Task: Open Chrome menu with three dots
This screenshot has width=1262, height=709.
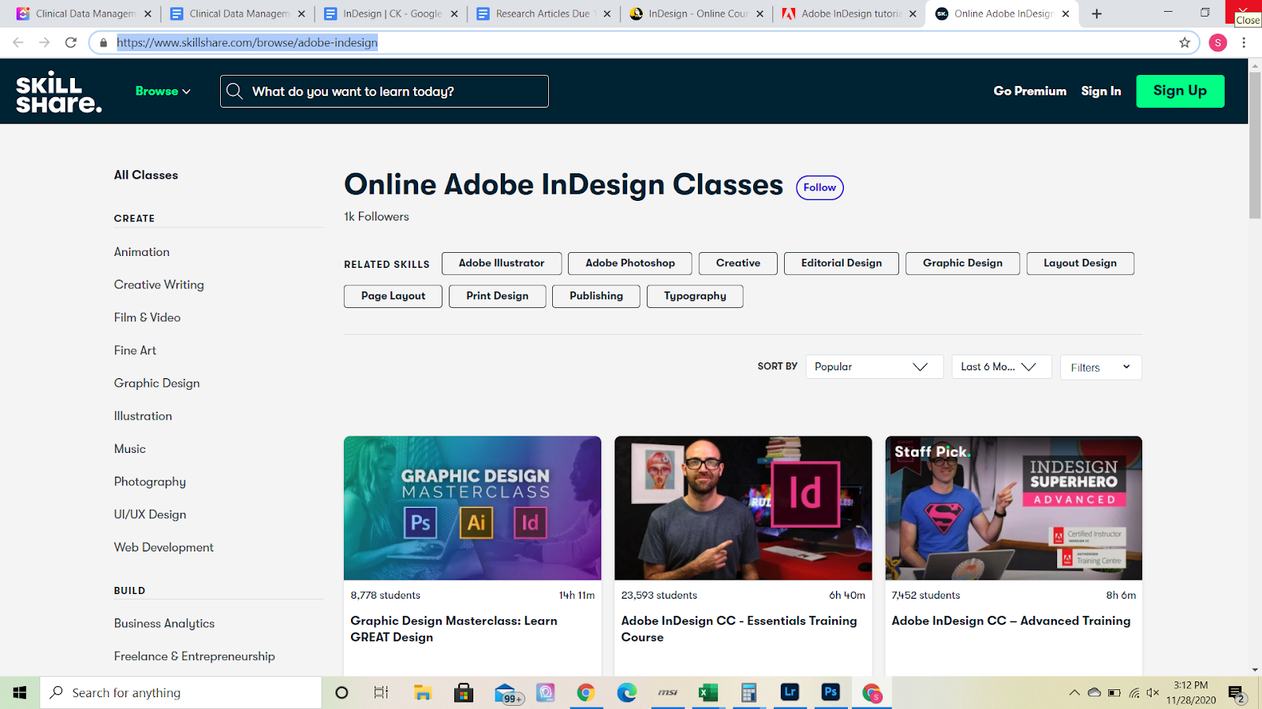Action: pos(1244,43)
